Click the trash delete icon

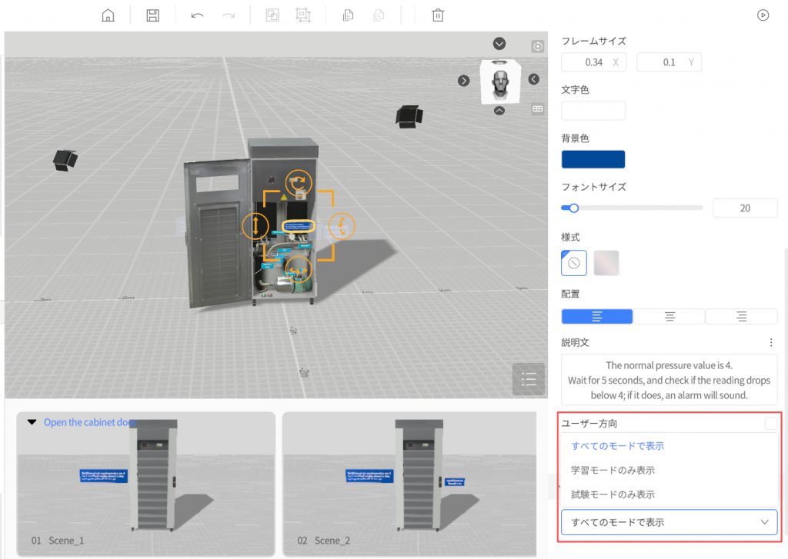point(438,15)
